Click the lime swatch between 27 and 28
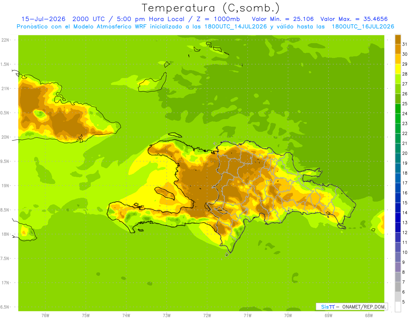414x320 pixels. tap(398, 79)
